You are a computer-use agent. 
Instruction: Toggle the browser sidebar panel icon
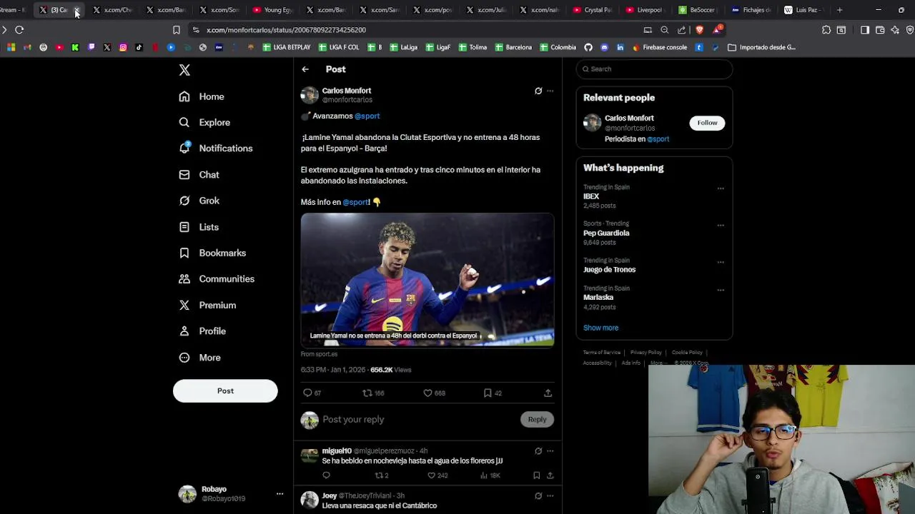click(x=865, y=30)
